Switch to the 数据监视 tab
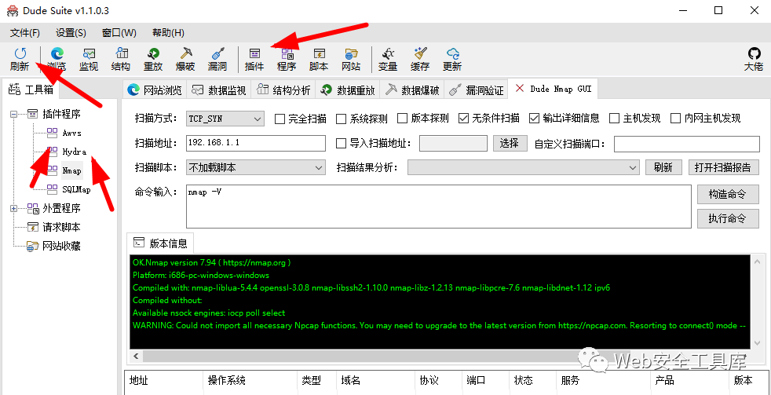 point(219,90)
